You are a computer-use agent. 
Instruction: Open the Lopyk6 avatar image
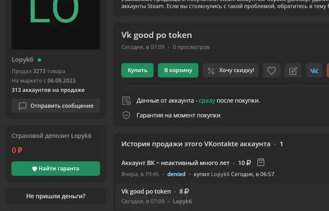point(56,25)
